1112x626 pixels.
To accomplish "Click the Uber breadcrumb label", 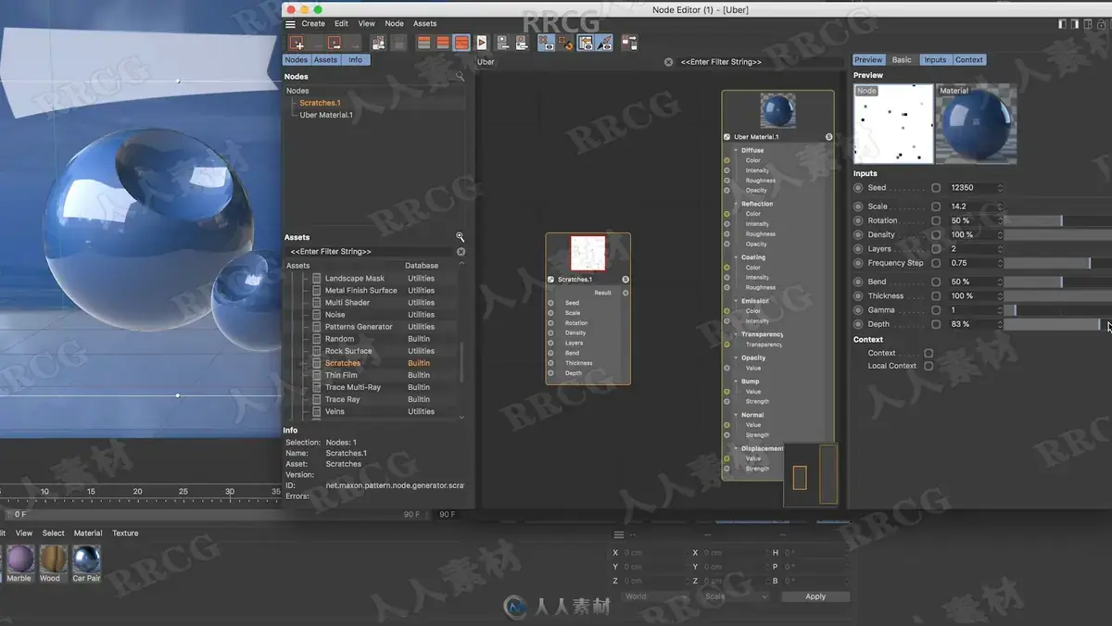I will (486, 62).
